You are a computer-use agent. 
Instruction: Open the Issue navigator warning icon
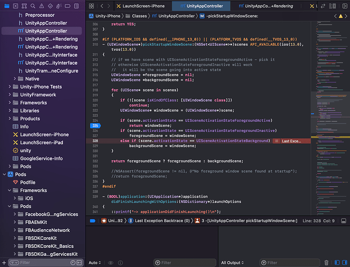click(42, 6)
